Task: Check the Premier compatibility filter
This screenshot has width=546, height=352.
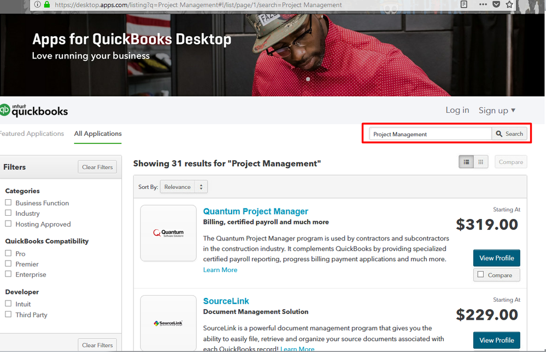Action: pyautogui.click(x=8, y=264)
